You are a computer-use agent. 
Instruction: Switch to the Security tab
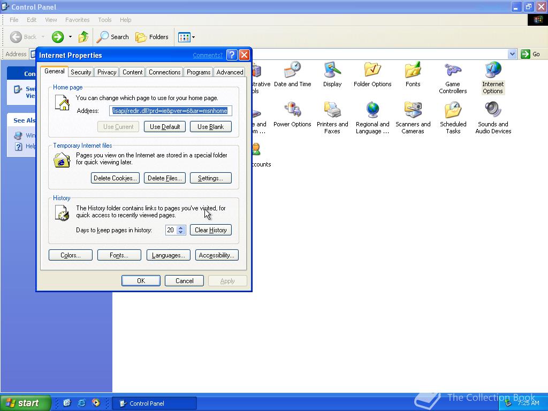(x=81, y=72)
